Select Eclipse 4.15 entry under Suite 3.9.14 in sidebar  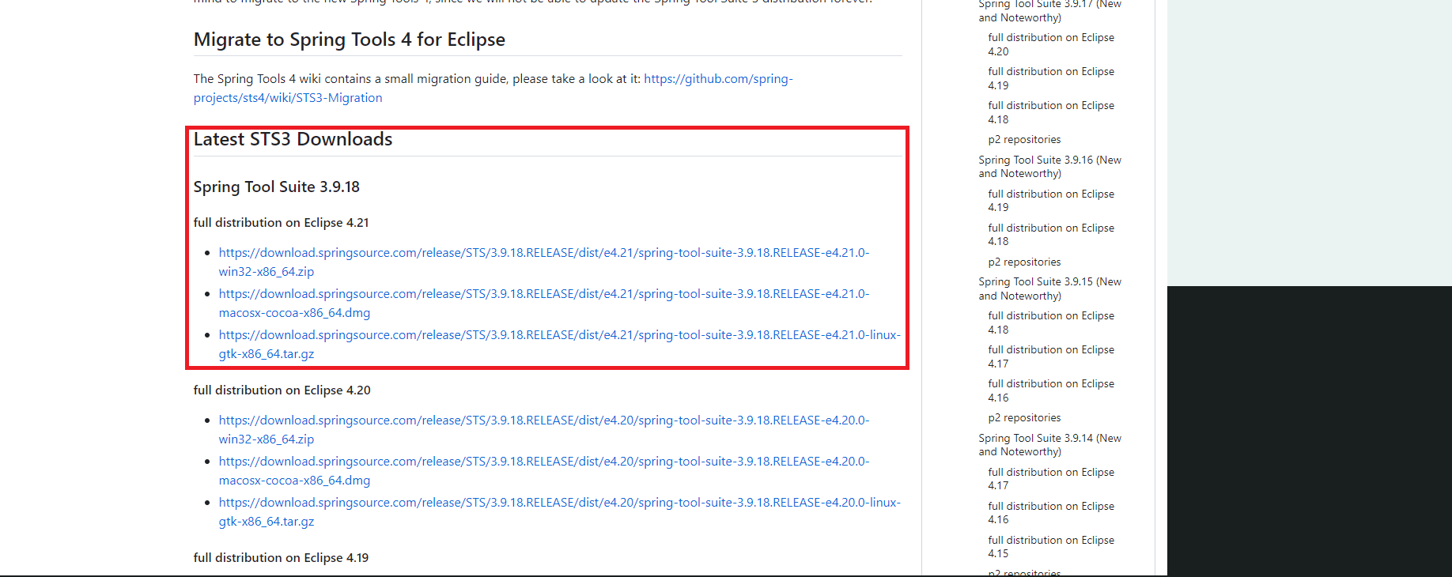[1051, 547]
